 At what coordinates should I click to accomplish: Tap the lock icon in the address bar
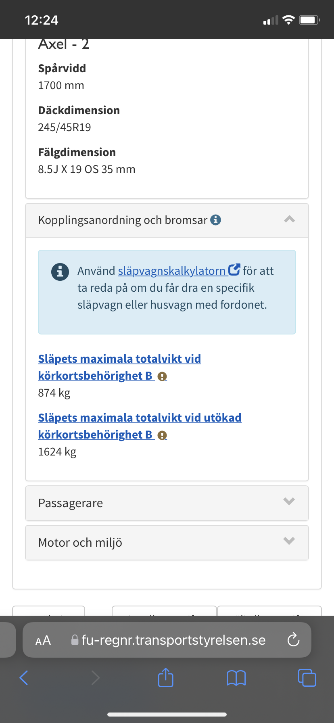pos(75,640)
